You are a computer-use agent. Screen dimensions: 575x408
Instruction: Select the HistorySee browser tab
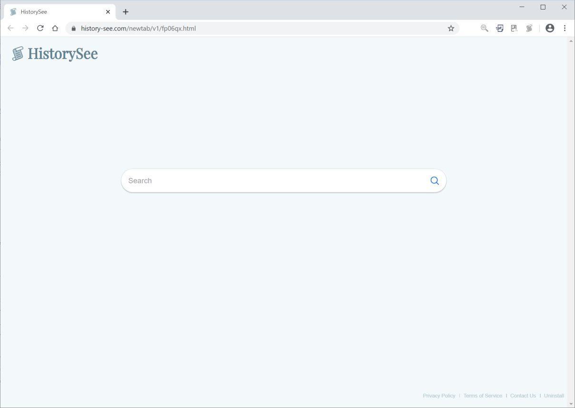pos(57,11)
